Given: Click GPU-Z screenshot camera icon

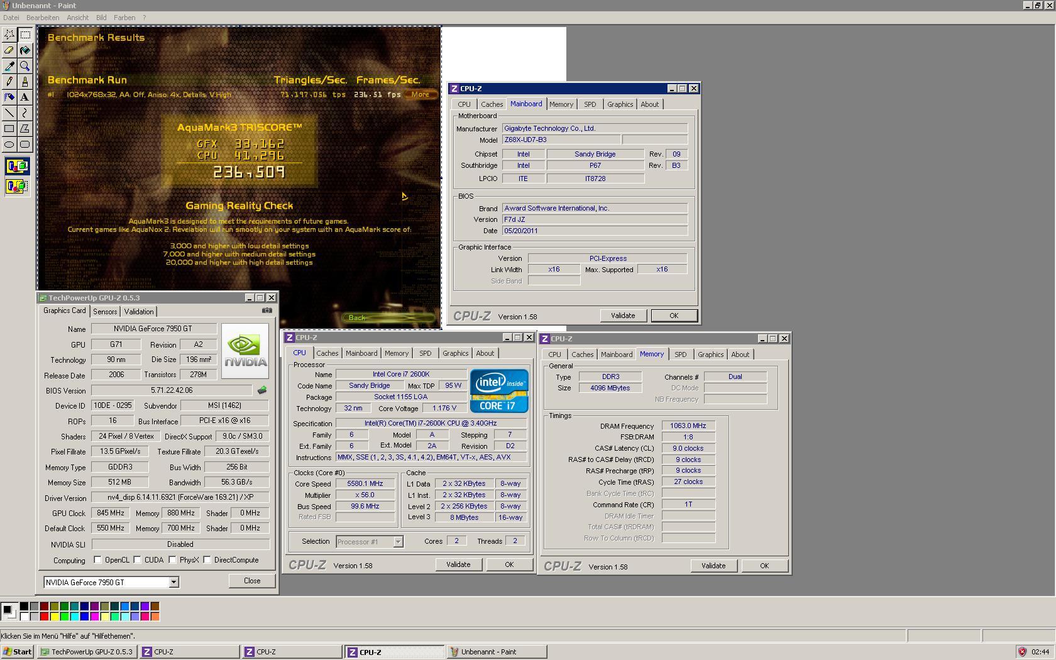Looking at the screenshot, I should click(x=267, y=311).
